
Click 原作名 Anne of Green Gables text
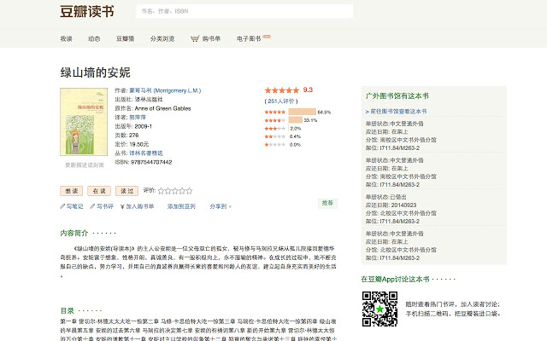pos(153,108)
